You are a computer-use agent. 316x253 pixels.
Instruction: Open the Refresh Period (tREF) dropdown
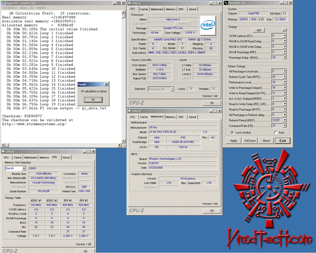pyautogui.click(x=285, y=120)
